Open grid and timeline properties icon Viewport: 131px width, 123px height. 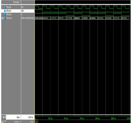(x=4, y=117)
